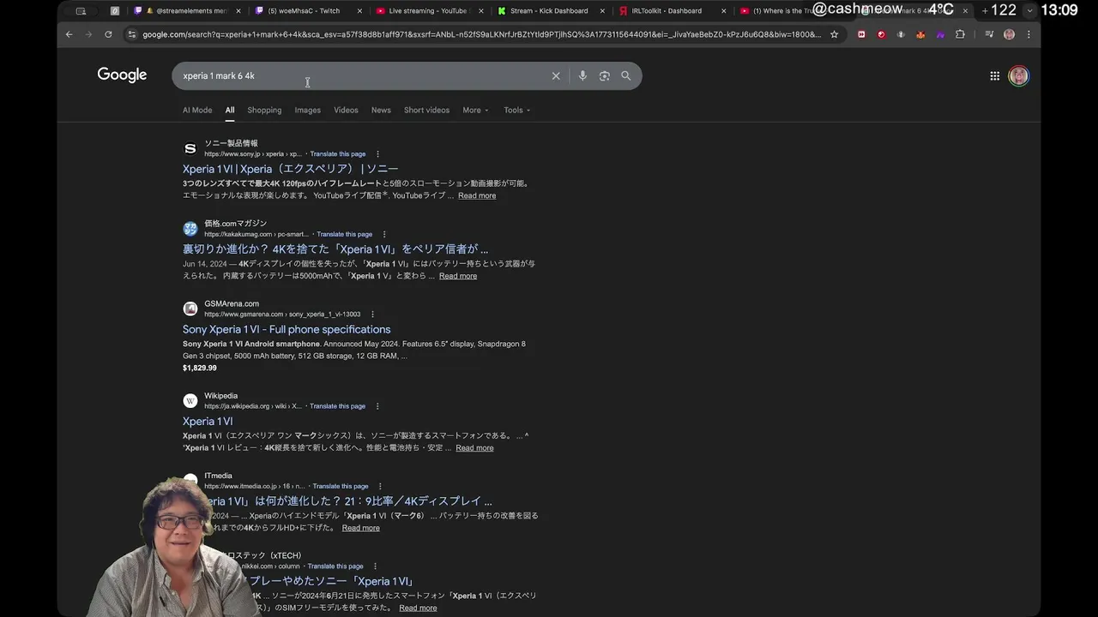Open the 'Xperia 1 VI | Xperia' Sony result
1098x617 pixels.
290,169
